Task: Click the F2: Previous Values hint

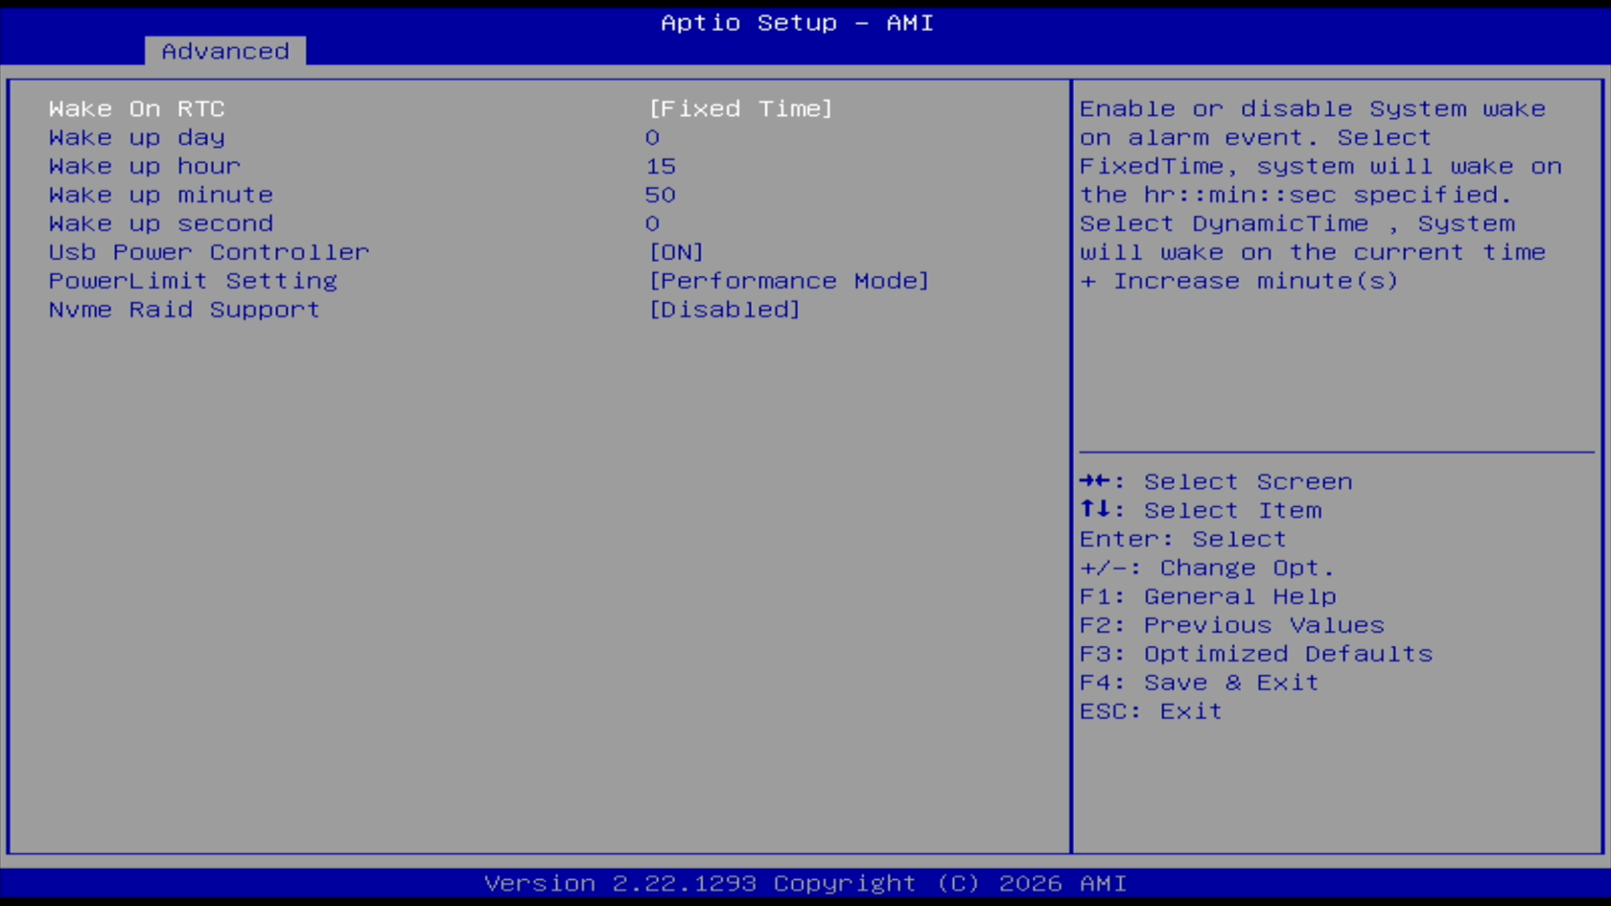Action: tap(1232, 625)
